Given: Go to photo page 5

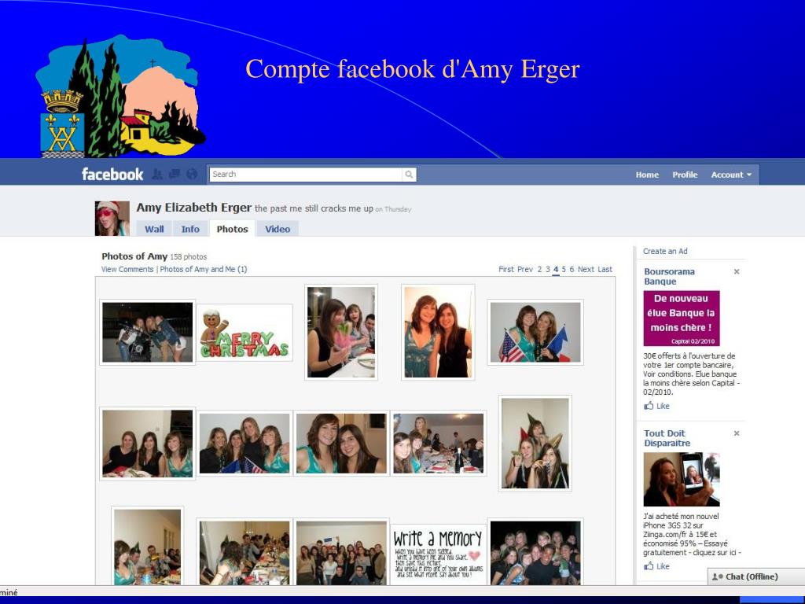Looking at the screenshot, I should [x=564, y=269].
